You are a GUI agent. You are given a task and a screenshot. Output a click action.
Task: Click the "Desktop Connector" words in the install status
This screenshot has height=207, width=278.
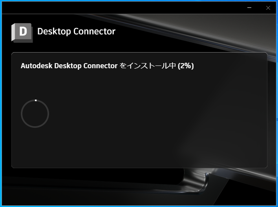click(x=86, y=66)
